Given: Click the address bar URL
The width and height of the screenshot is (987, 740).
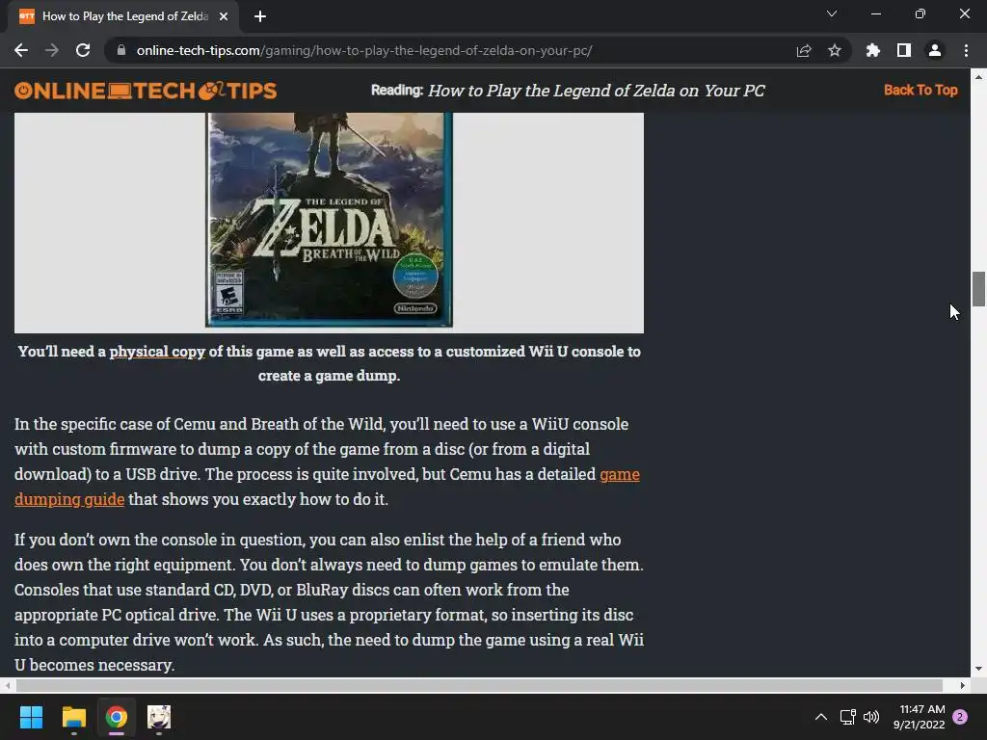Looking at the screenshot, I should (x=363, y=50).
